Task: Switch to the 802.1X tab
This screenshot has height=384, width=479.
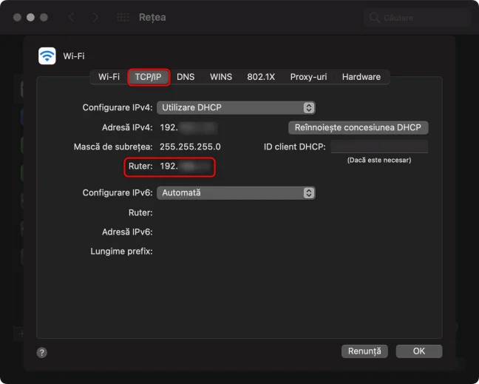Action: (261, 77)
